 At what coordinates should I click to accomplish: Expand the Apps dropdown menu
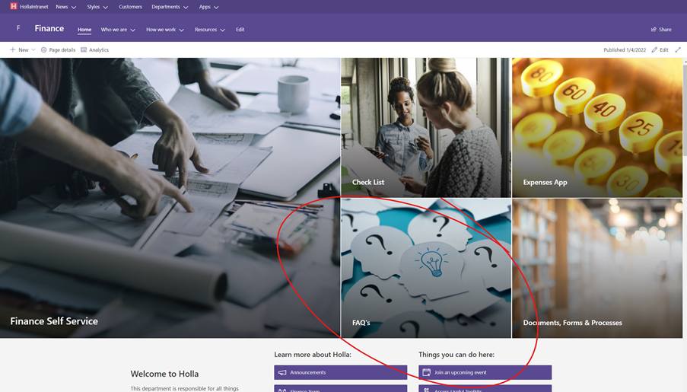pyautogui.click(x=216, y=7)
